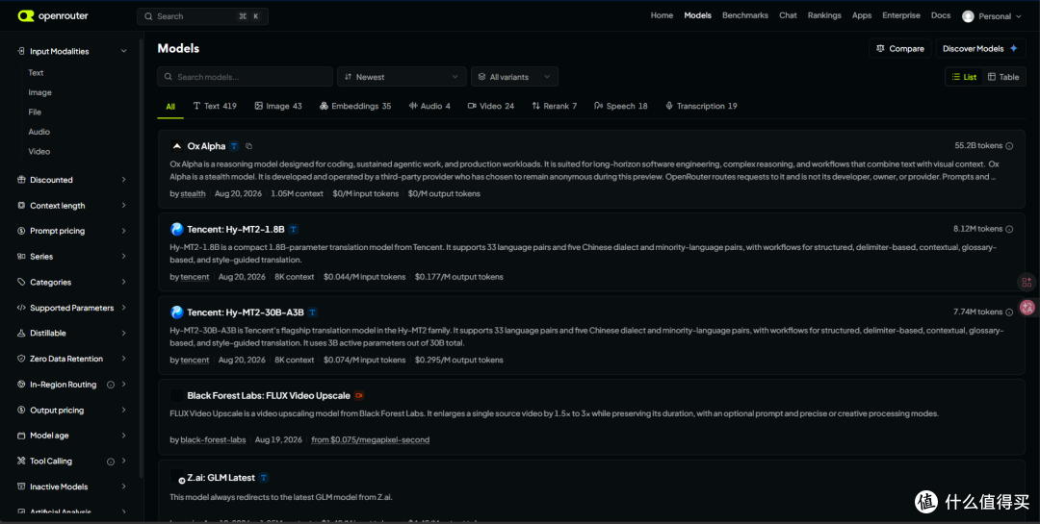The width and height of the screenshot is (1040, 524).
Task: Click the Discounted gift icon in sidebar
Action: pyautogui.click(x=21, y=180)
